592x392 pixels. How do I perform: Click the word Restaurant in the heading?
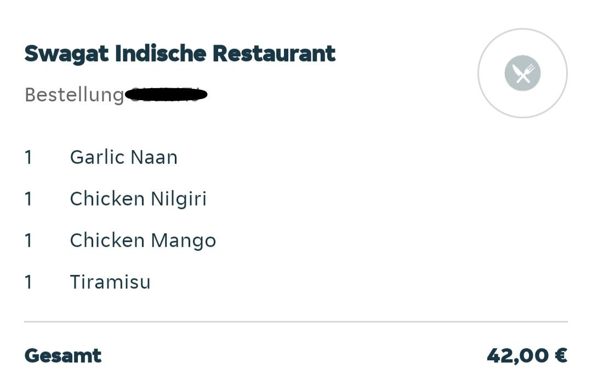(x=274, y=54)
